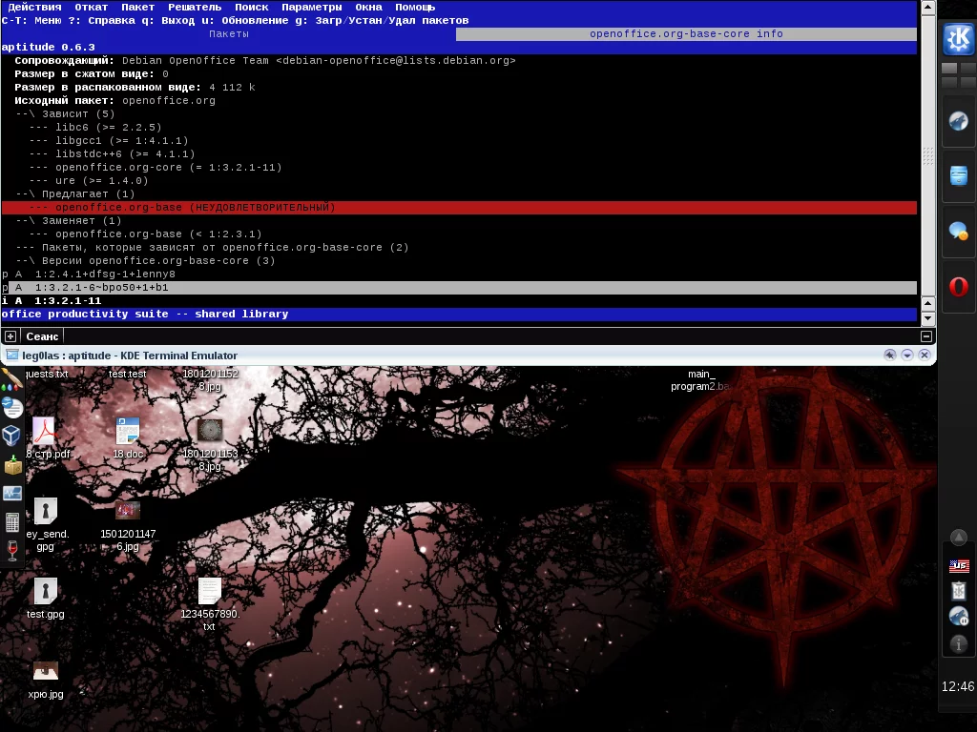
Task: Select red highlighted openoffice.org-base НЕУДОВЛЕТВОРИТЕЛЬНЫЙ row
Action: click(x=459, y=208)
